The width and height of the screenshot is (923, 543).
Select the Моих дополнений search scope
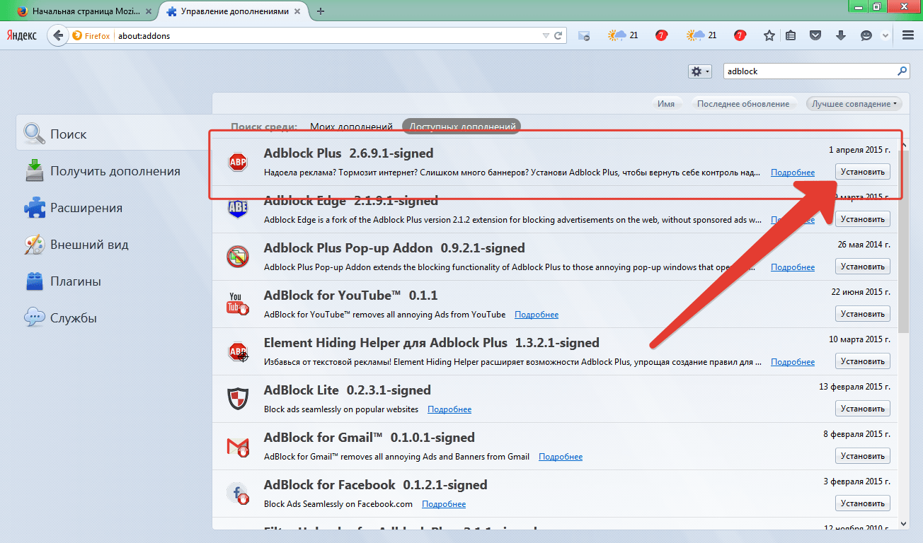351,127
